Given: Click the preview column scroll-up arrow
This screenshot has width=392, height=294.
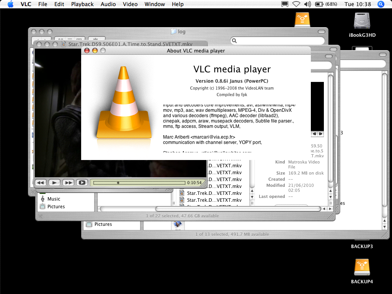Looking at the screenshot, I should click(330, 191).
